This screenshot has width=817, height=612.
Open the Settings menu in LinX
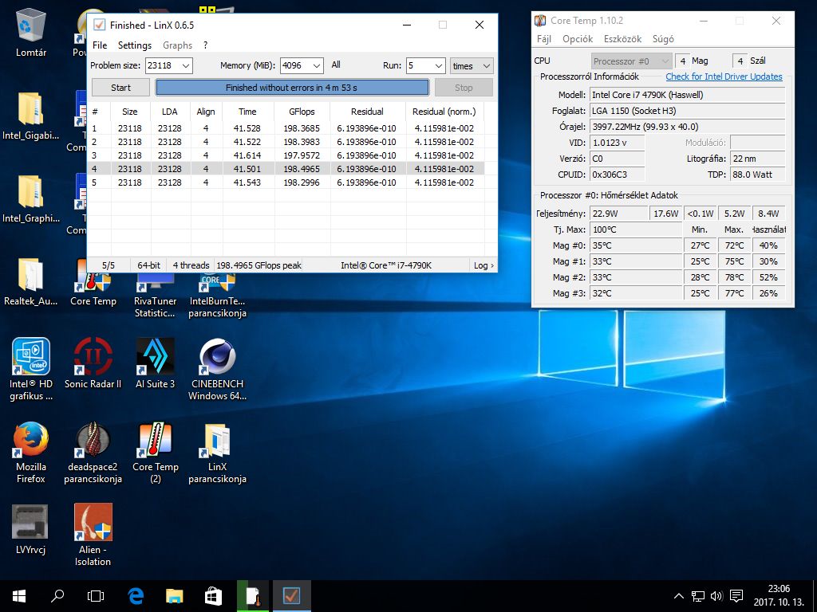tap(134, 45)
